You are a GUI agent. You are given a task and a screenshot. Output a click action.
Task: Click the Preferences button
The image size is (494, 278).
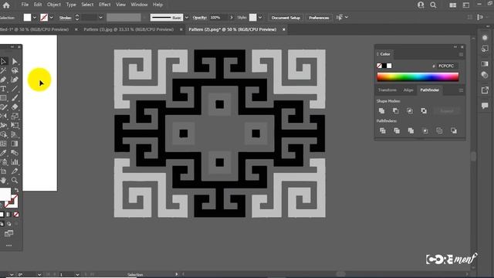coord(319,18)
